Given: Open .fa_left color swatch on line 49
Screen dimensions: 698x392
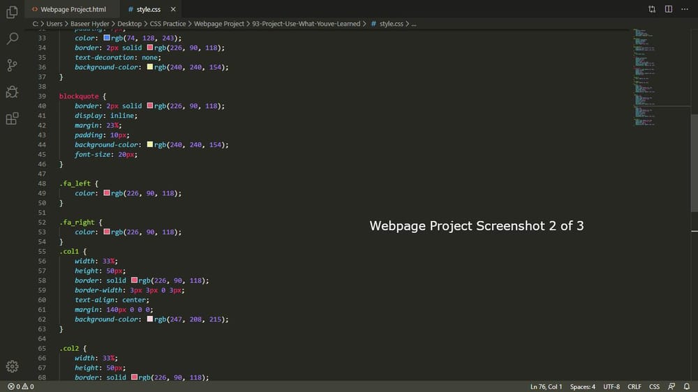Looking at the screenshot, I should [x=106, y=193].
